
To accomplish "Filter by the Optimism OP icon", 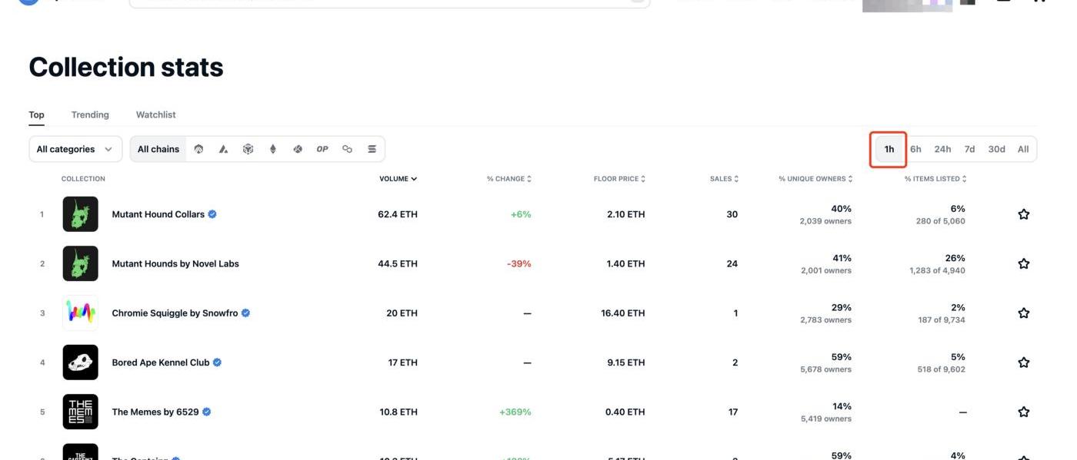I will [322, 149].
